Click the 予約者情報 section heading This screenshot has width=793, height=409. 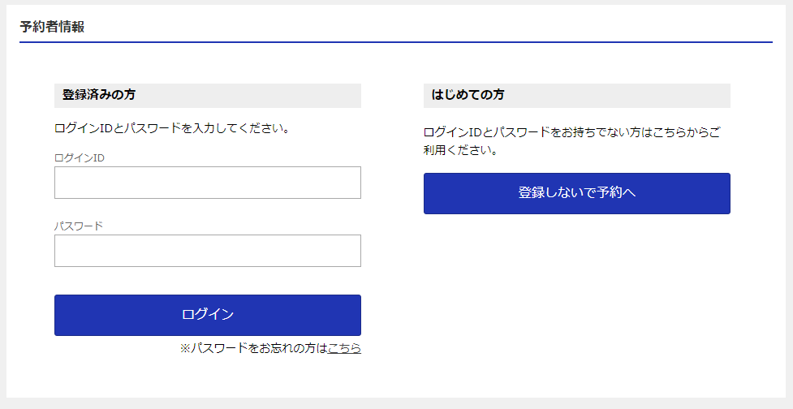click(x=52, y=26)
